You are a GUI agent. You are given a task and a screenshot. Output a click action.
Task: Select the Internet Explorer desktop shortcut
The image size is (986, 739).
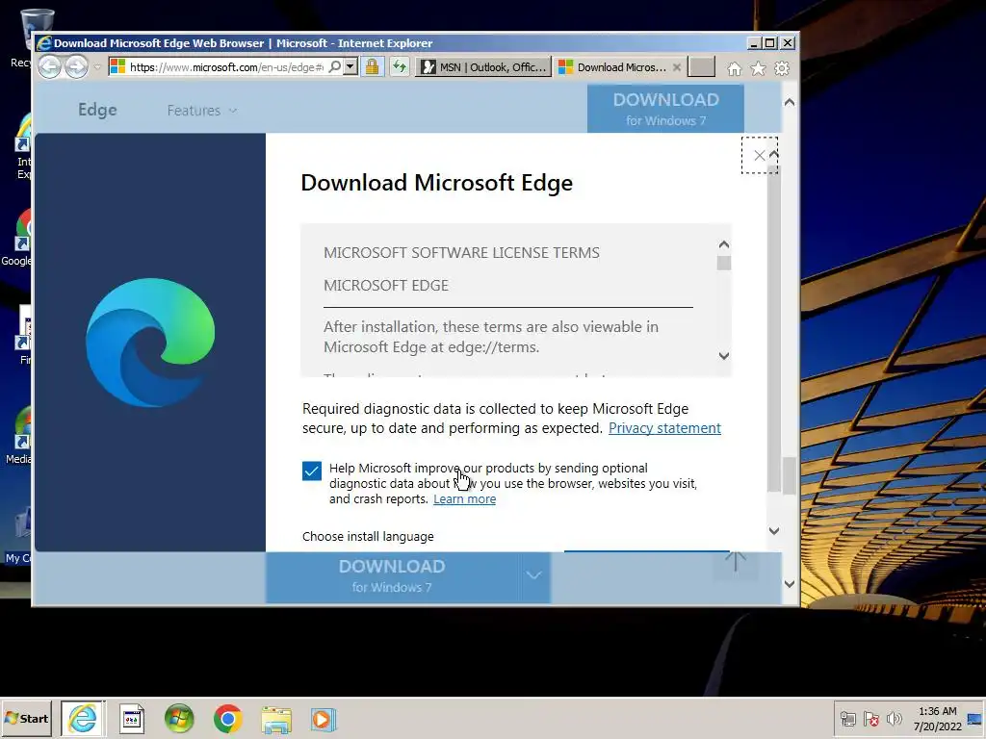click(x=23, y=146)
